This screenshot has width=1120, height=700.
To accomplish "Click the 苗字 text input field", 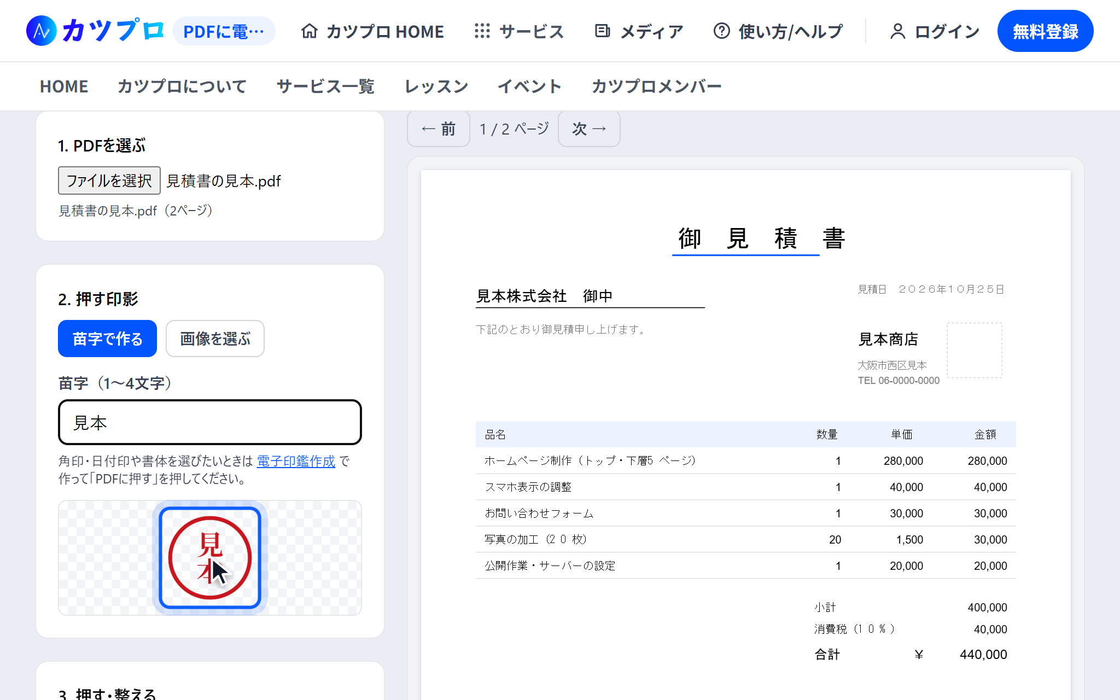I will pos(210,422).
